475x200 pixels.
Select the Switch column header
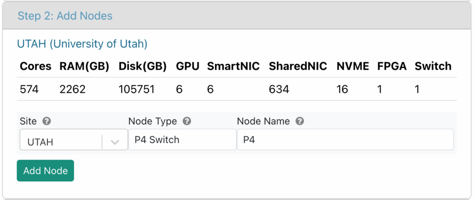tap(433, 66)
